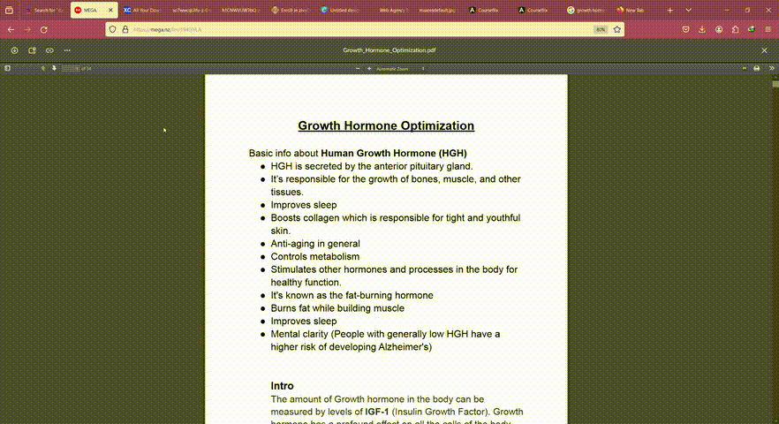
Task: Toggle the PDF viewer sidebar
Action: [7, 69]
